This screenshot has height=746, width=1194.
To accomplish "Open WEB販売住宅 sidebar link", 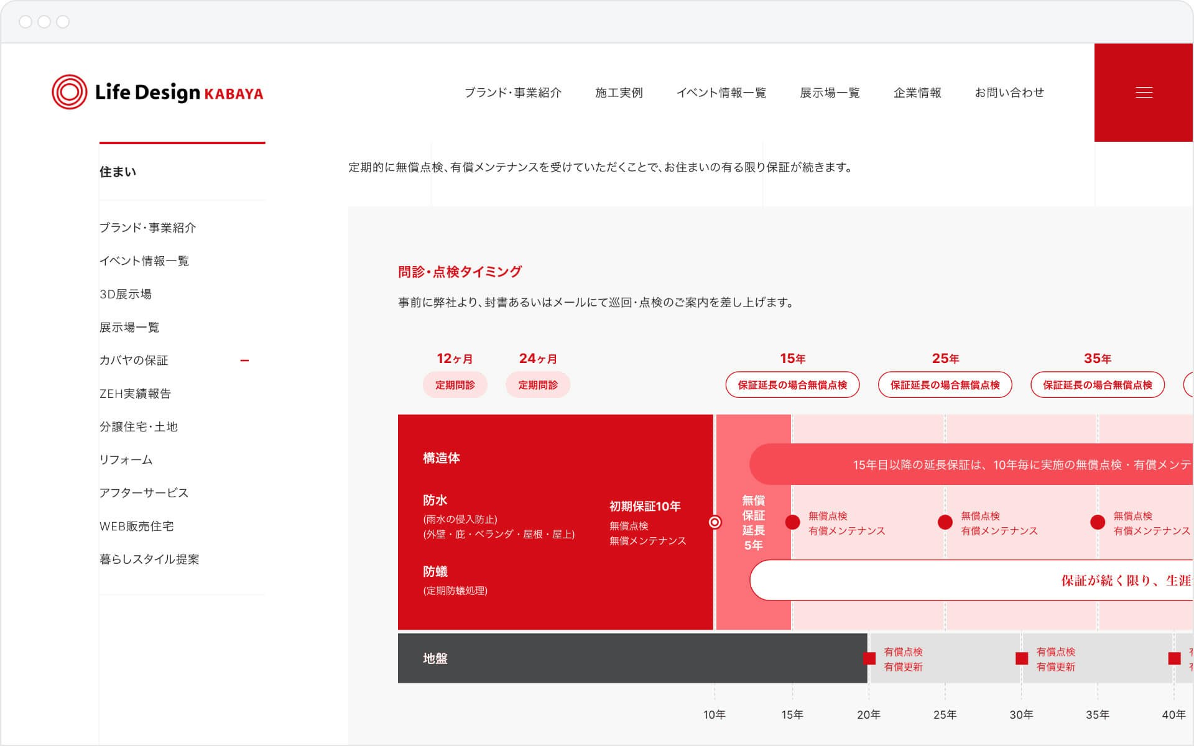I will click(x=136, y=526).
